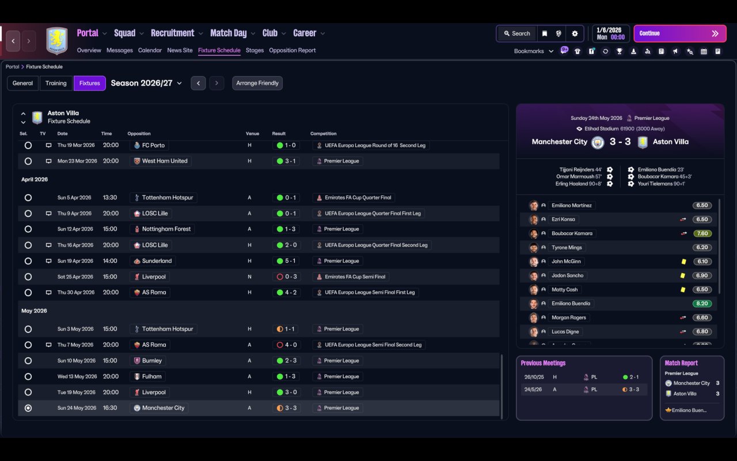
Task: Select Liverpool 19 May fixture radio button
Action: coord(28,392)
